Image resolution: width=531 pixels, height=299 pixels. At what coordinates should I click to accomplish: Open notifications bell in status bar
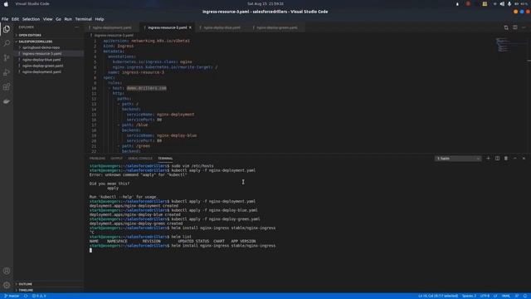[525, 296]
